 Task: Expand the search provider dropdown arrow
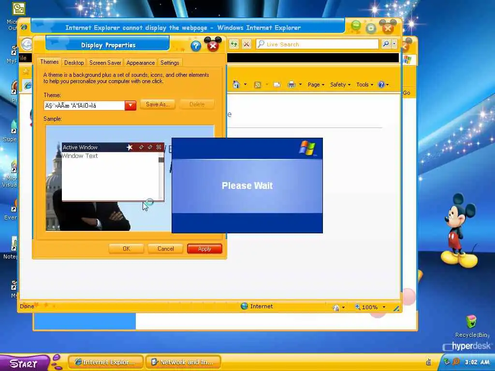(394, 44)
